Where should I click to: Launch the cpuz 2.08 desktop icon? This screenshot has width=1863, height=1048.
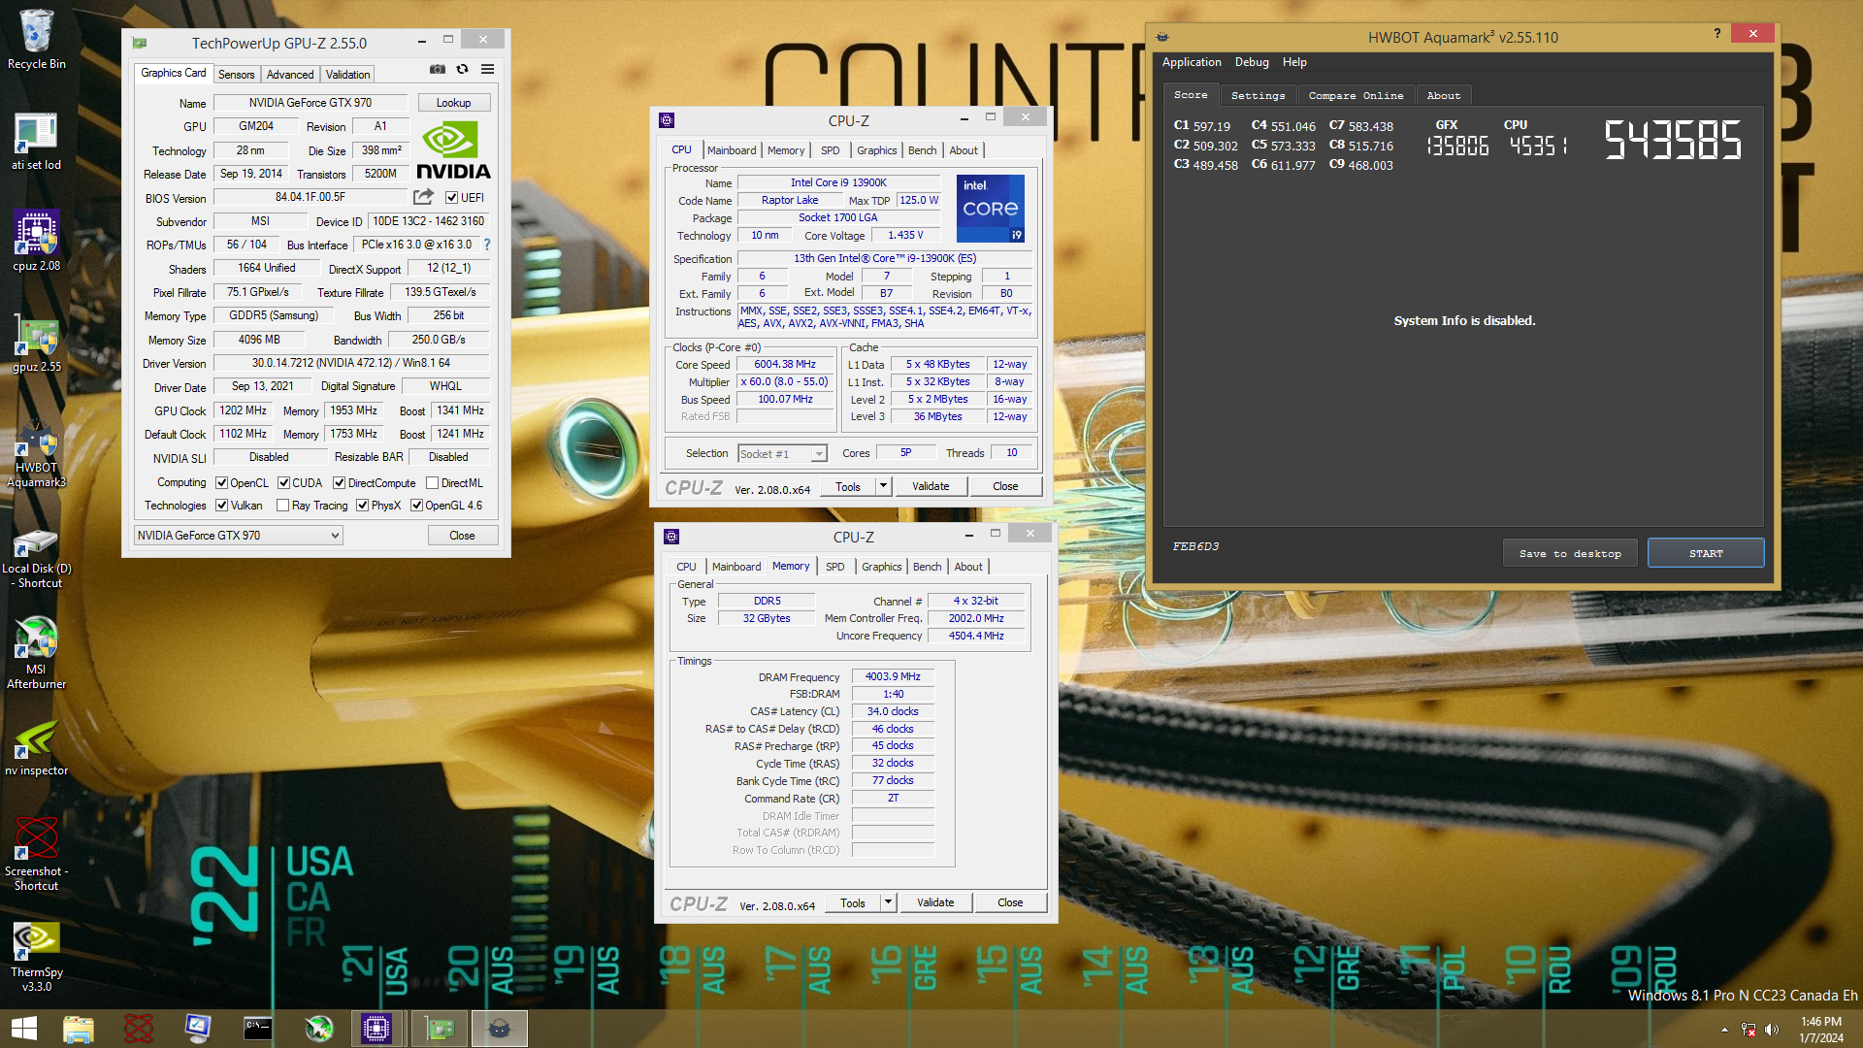click(36, 242)
